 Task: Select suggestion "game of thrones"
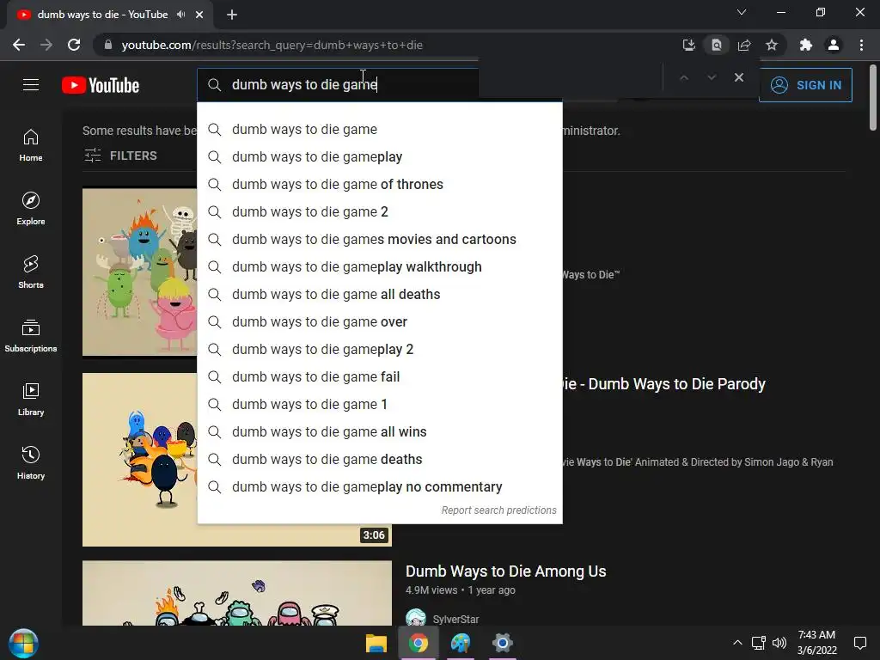[x=380, y=184]
